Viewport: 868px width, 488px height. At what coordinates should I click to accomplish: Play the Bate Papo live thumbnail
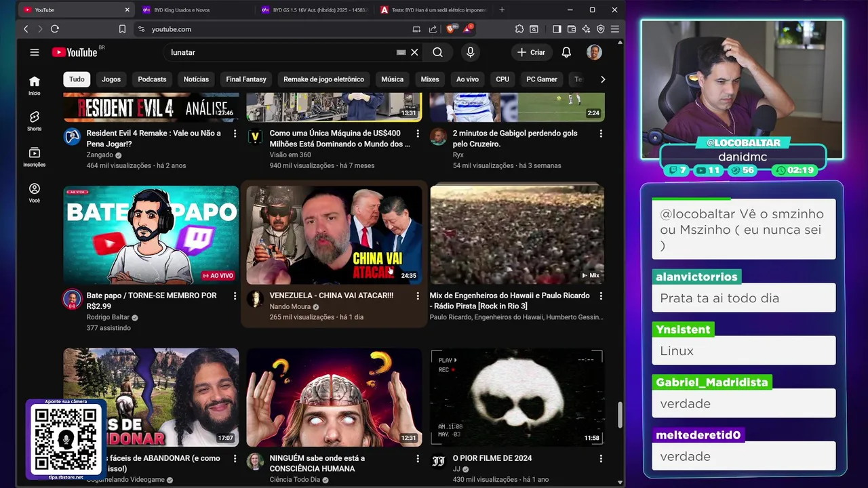151,235
